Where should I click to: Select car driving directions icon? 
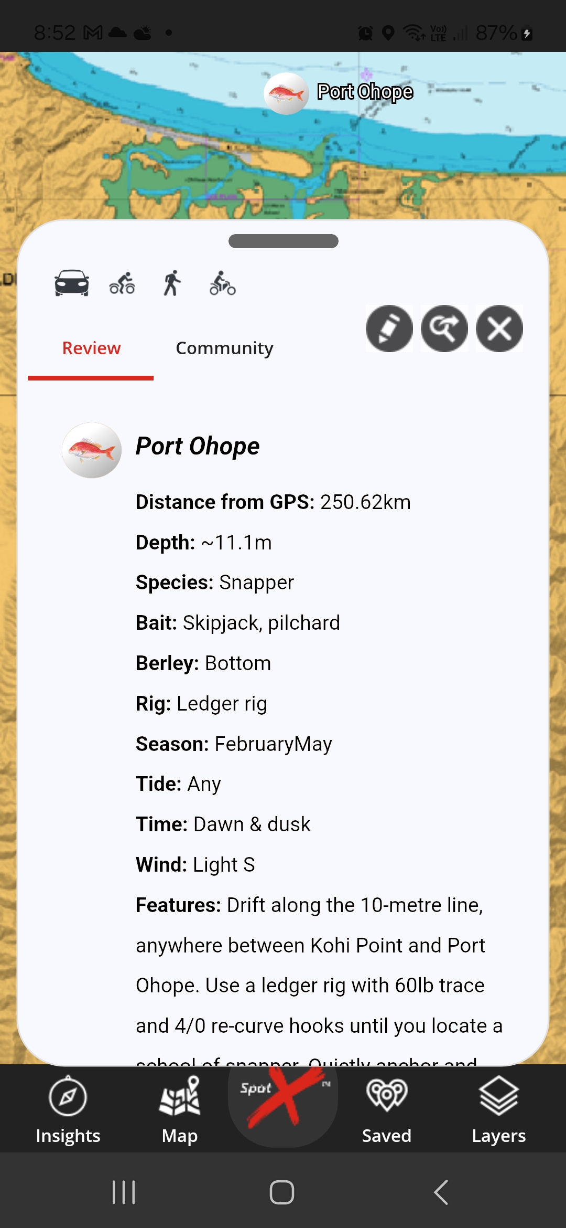click(x=72, y=283)
